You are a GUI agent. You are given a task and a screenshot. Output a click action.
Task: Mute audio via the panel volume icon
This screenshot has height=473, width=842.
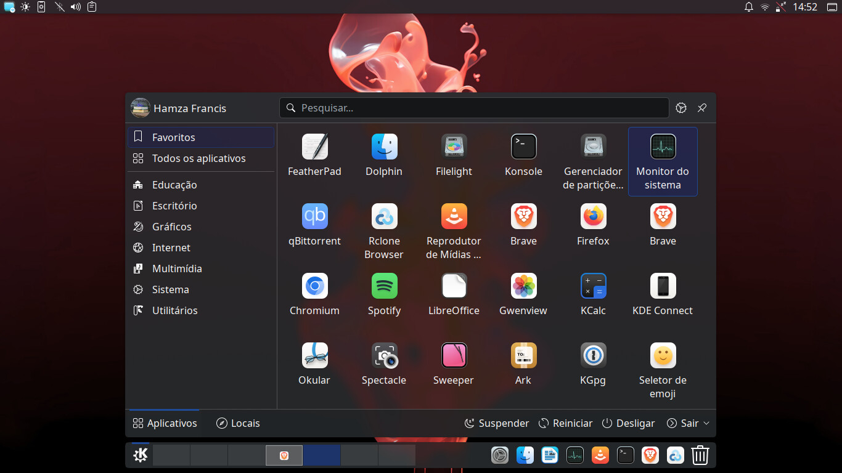[x=75, y=7]
